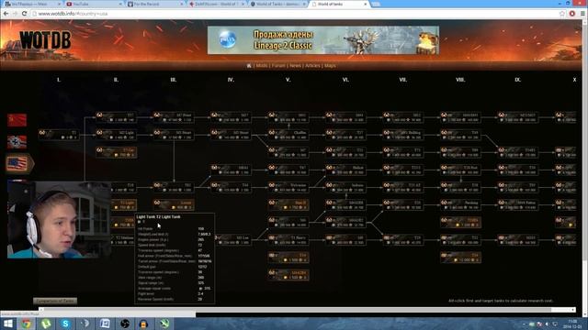Viewport: 588px width, 330px height.
Task: Open the Forum navigation link
Action: point(278,65)
